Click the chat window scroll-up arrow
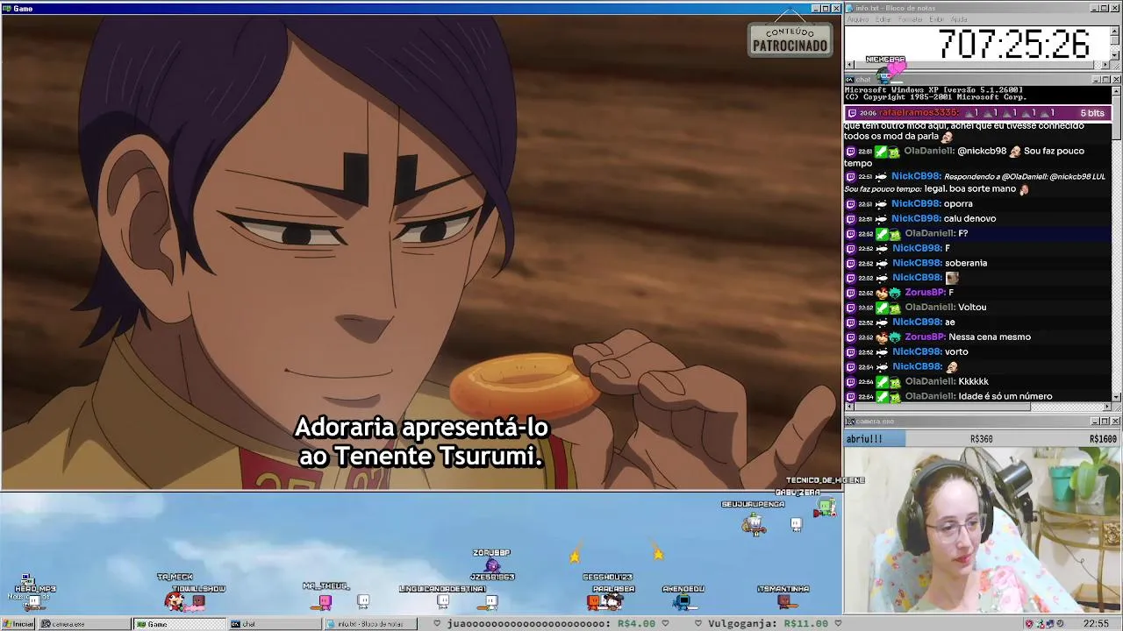1123x631 pixels. tap(1117, 90)
